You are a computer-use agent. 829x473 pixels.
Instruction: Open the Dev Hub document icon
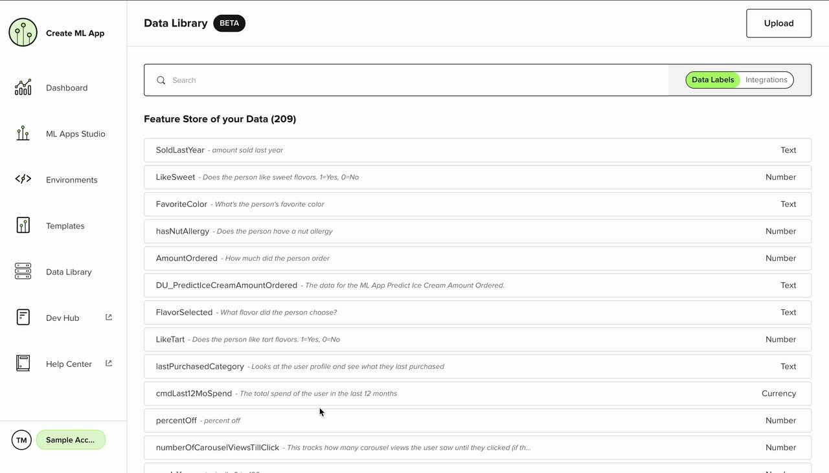pyautogui.click(x=23, y=318)
